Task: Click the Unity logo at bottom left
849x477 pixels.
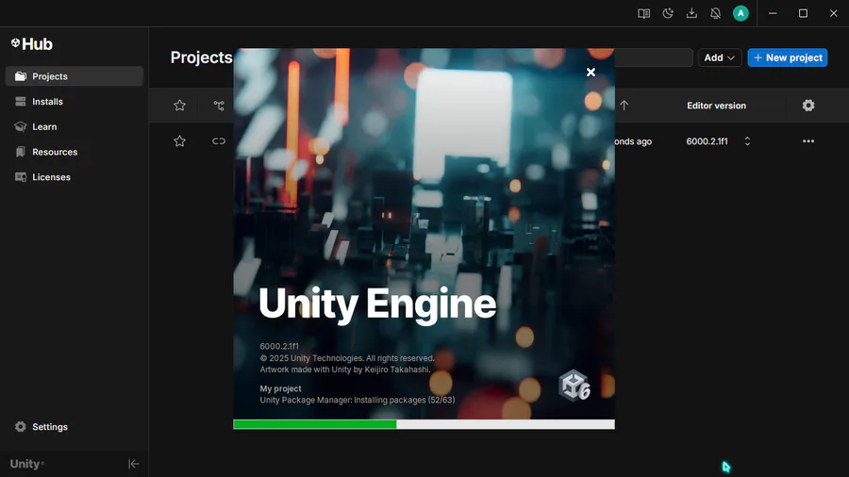Action: 26,464
